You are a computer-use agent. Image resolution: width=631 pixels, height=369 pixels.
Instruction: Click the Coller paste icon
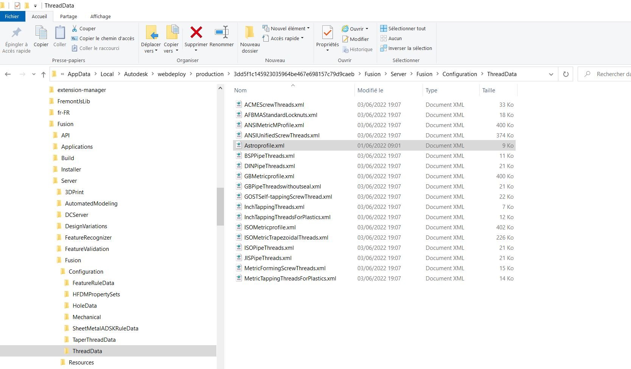[60, 37]
